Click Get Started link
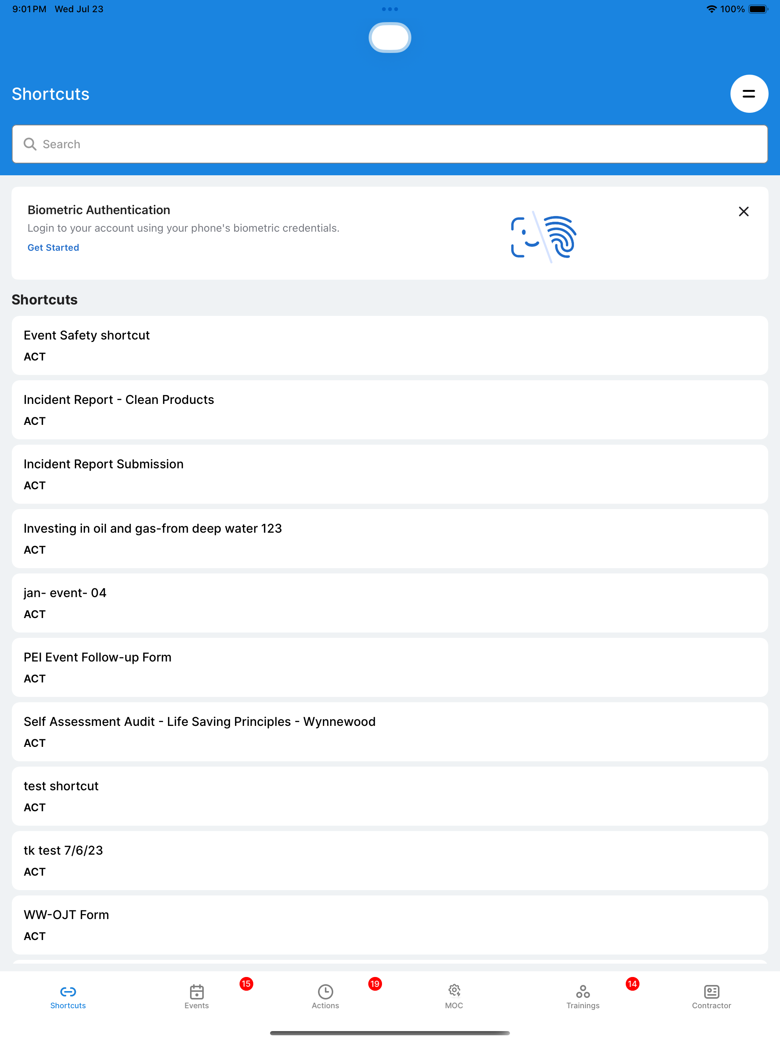 [x=53, y=248]
